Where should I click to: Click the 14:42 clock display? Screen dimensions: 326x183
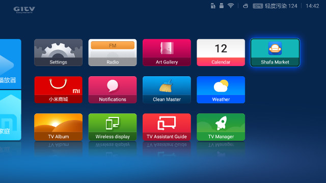(312, 6)
